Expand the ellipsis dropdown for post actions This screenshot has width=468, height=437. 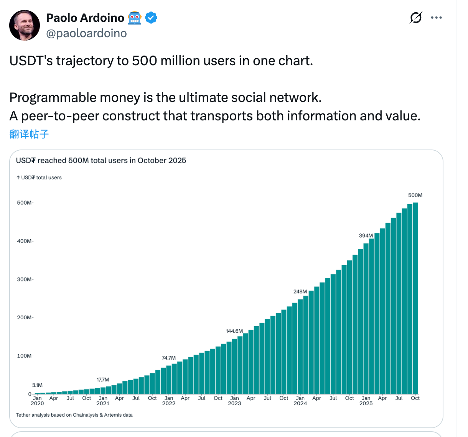(x=437, y=17)
